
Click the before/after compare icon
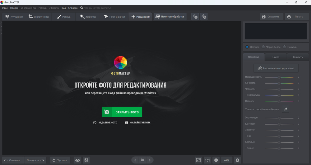click(x=86, y=160)
